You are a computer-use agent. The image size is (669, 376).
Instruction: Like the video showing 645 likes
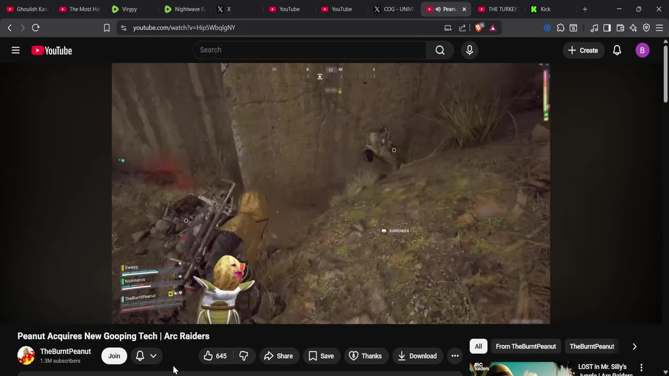point(215,356)
